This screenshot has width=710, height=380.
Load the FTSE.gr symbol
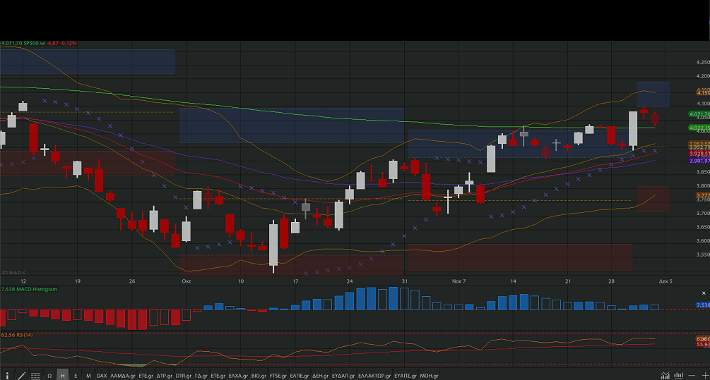(278, 376)
